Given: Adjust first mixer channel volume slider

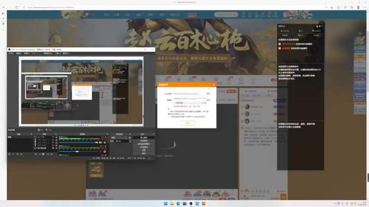Looking at the screenshot, I should (x=78, y=143).
